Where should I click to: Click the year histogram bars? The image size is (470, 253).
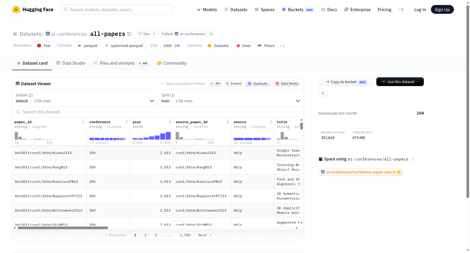(152, 135)
